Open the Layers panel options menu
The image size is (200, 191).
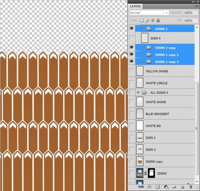(x=196, y=6)
